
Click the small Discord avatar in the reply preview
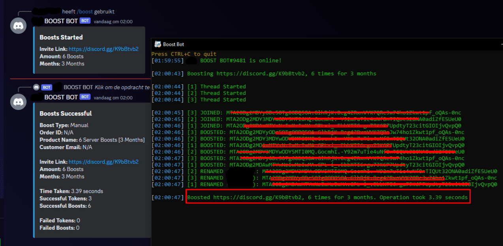click(36, 87)
